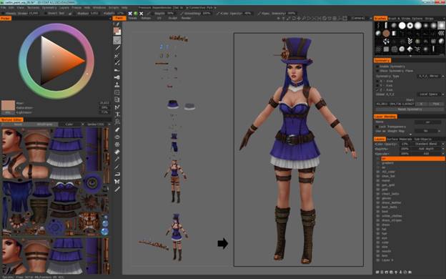The width and height of the screenshot is (446, 279).
Task: Toggle Lock Transparency checkbox
Action: pyautogui.click(x=377, y=127)
